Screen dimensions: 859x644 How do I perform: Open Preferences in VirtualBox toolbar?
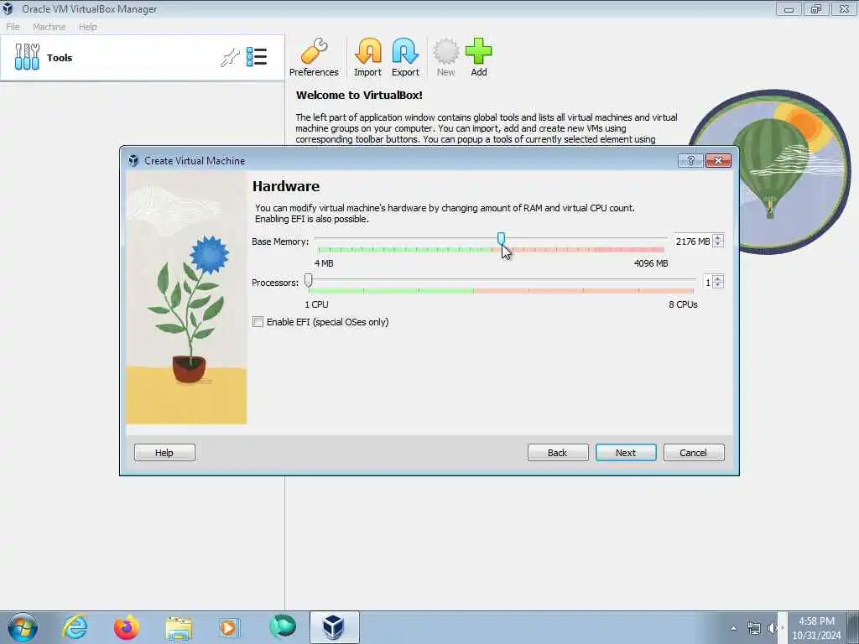tap(314, 58)
